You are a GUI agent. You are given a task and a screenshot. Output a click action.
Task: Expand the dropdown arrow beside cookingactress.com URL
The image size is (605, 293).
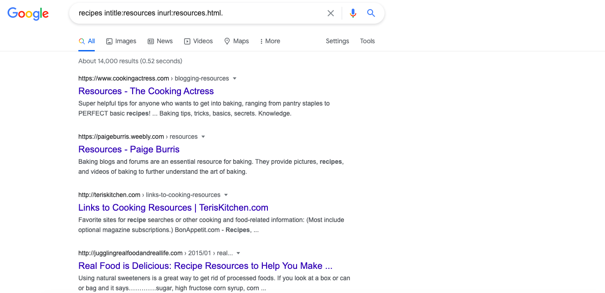pos(235,78)
